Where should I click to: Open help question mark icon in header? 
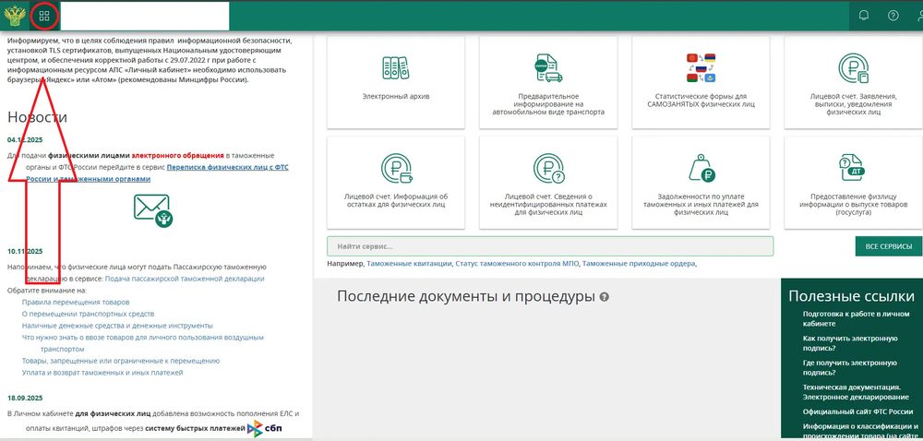pyautogui.click(x=893, y=16)
